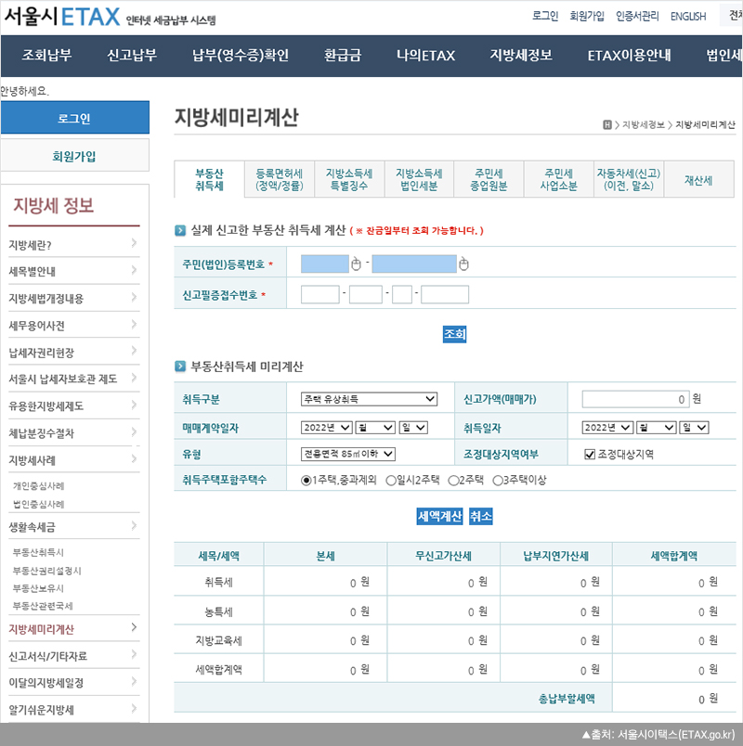This screenshot has width=743, height=746.
Task: Click the 조회 button
Action: 454,334
